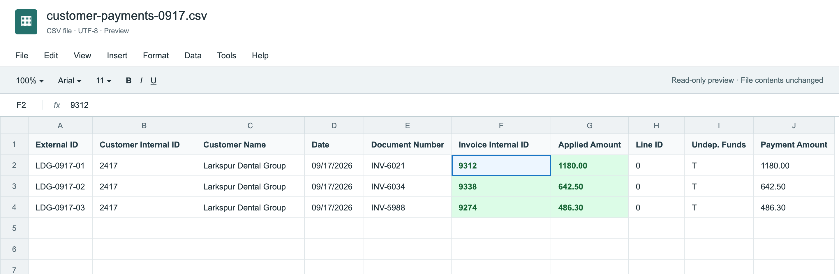Toggle Underline formatting button
This screenshot has height=274, width=839.
click(x=154, y=80)
